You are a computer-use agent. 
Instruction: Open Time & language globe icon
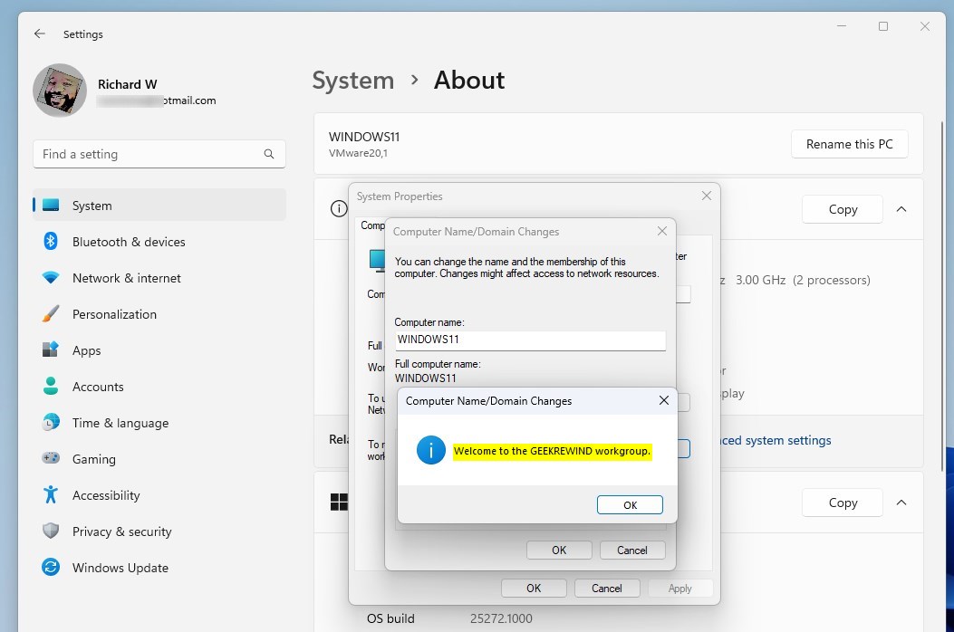tap(51, 423)
